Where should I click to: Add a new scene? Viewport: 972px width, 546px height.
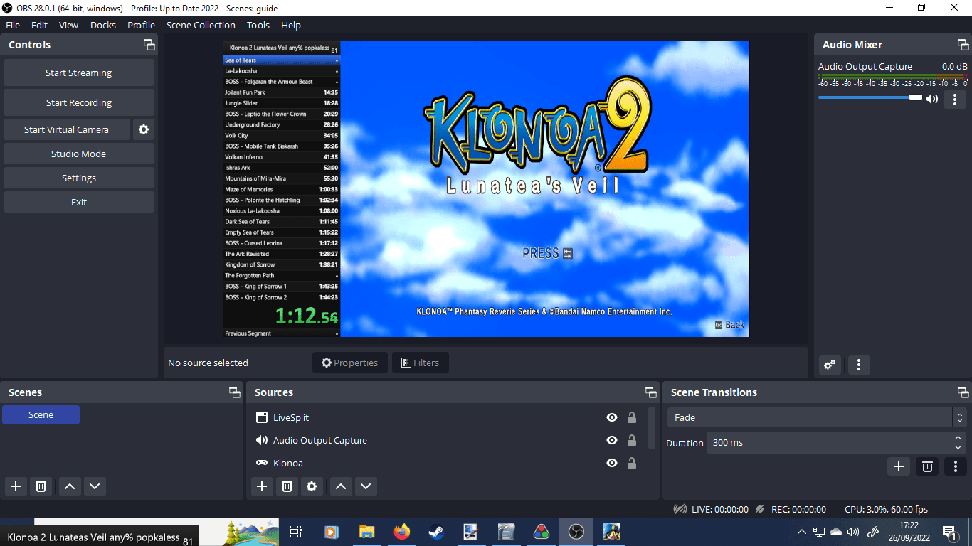point(16,486)
